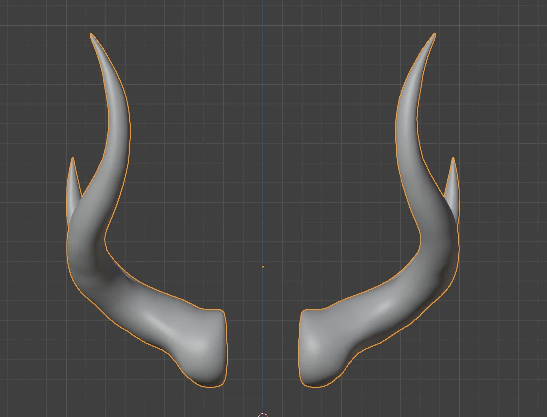
Task: Click the blue Z-axis line
Action: pos(263,125)
